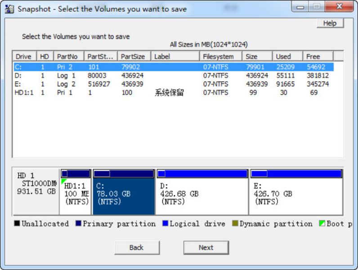Go to the Next step

(206, 247)
